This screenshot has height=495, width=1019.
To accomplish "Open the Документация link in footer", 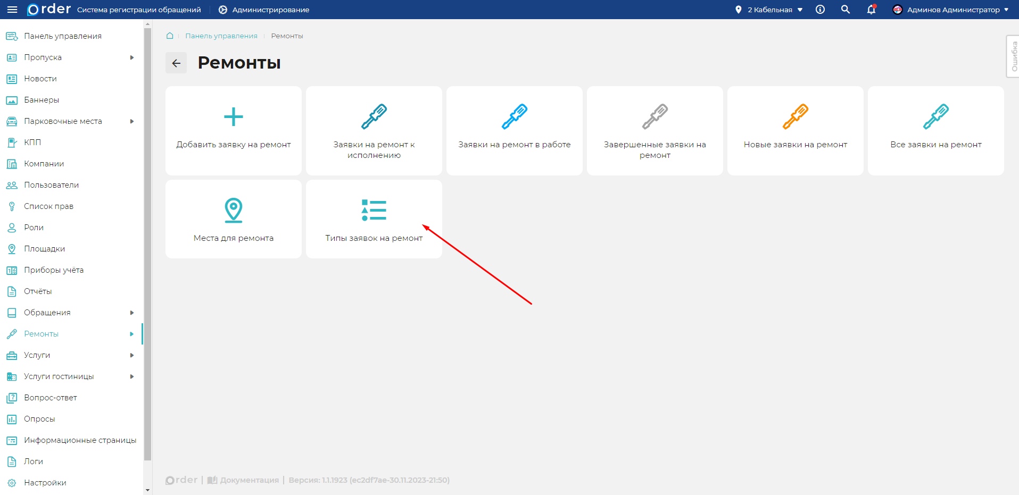I will pos(248,480).
